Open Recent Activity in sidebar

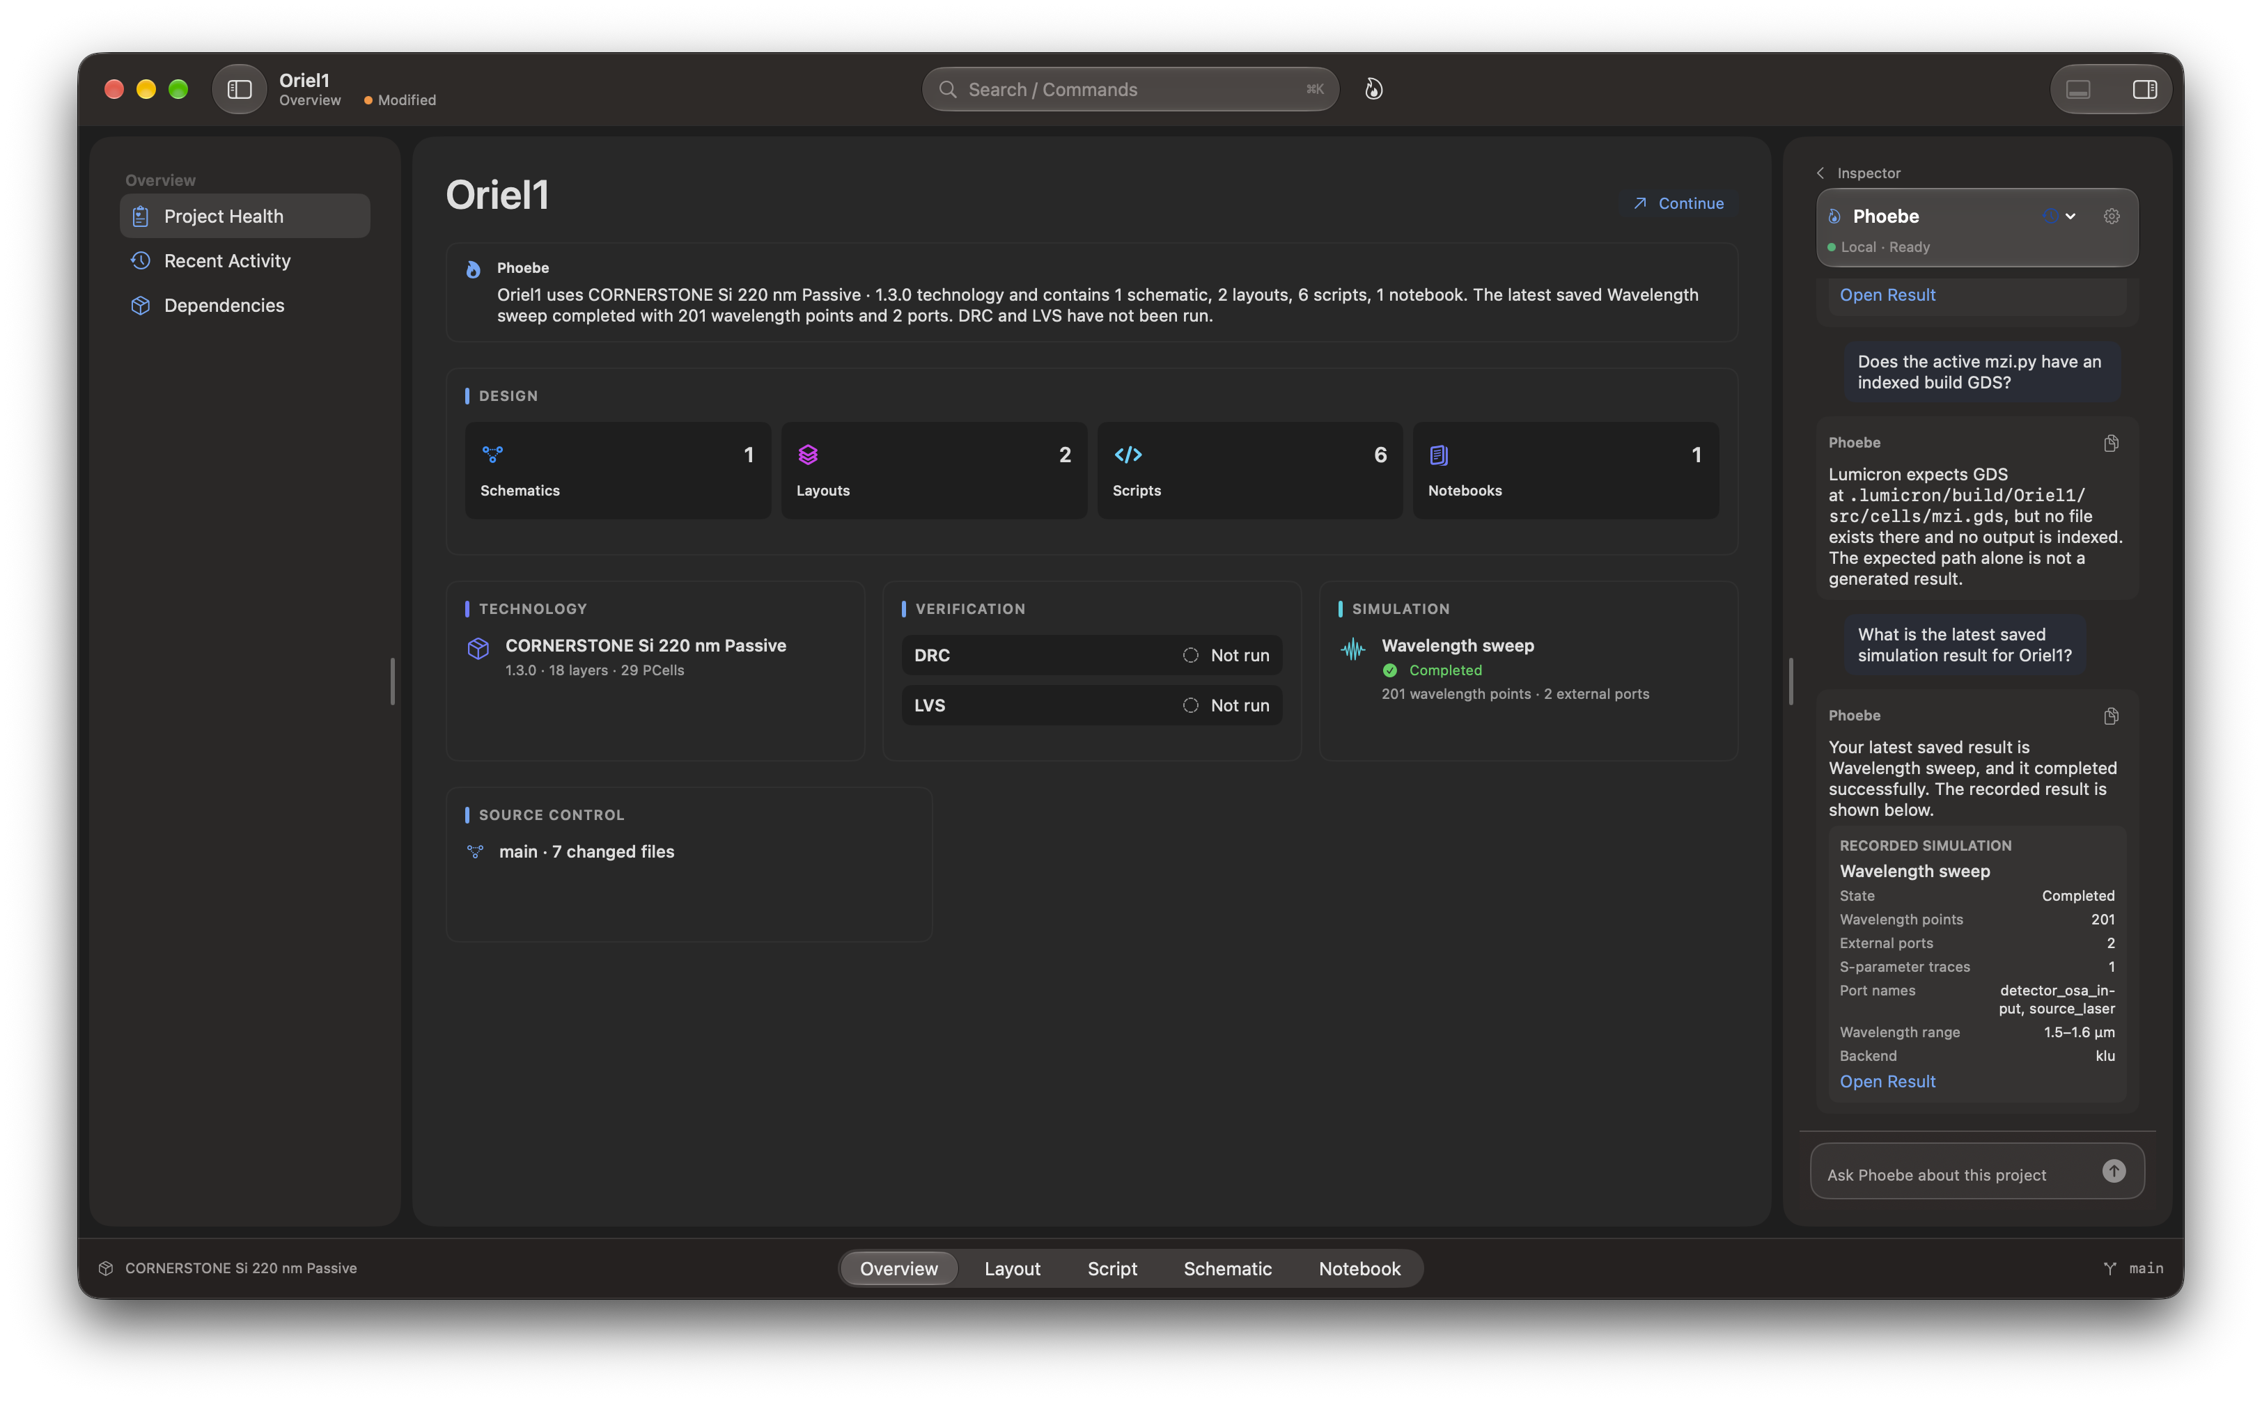pos(245,260)
